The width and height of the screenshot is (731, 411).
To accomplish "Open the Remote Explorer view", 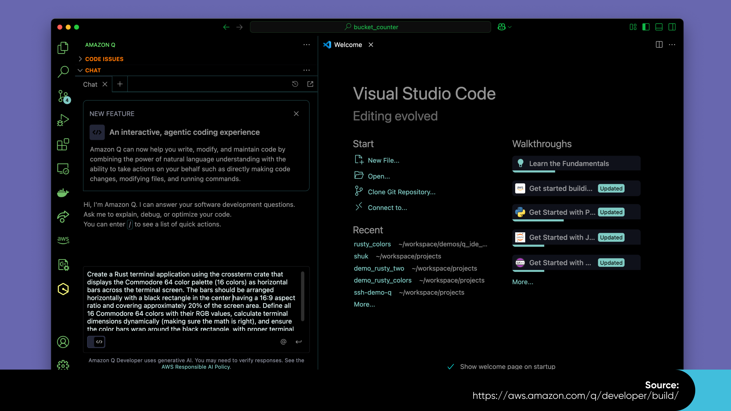I will pyautogui.click(x=63, y=169).
